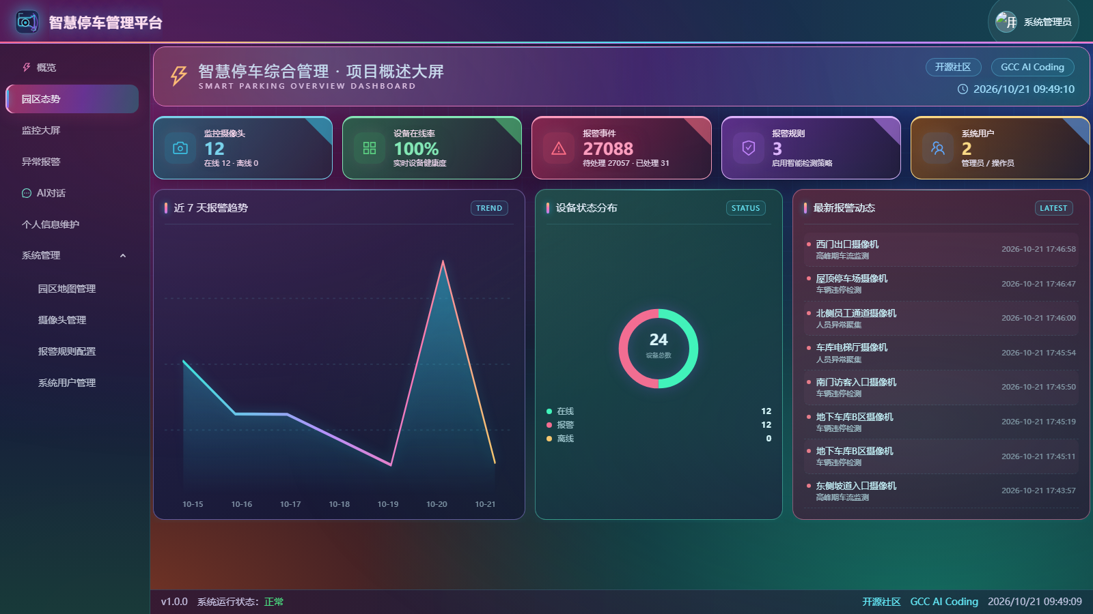Click the 开源社区 pill button in header

click(x=953, y=67)
